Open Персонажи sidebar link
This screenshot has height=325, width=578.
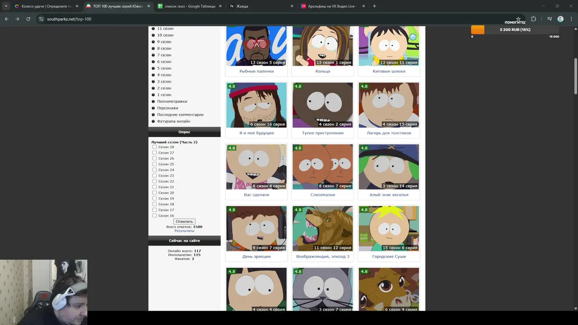(168, 108)
